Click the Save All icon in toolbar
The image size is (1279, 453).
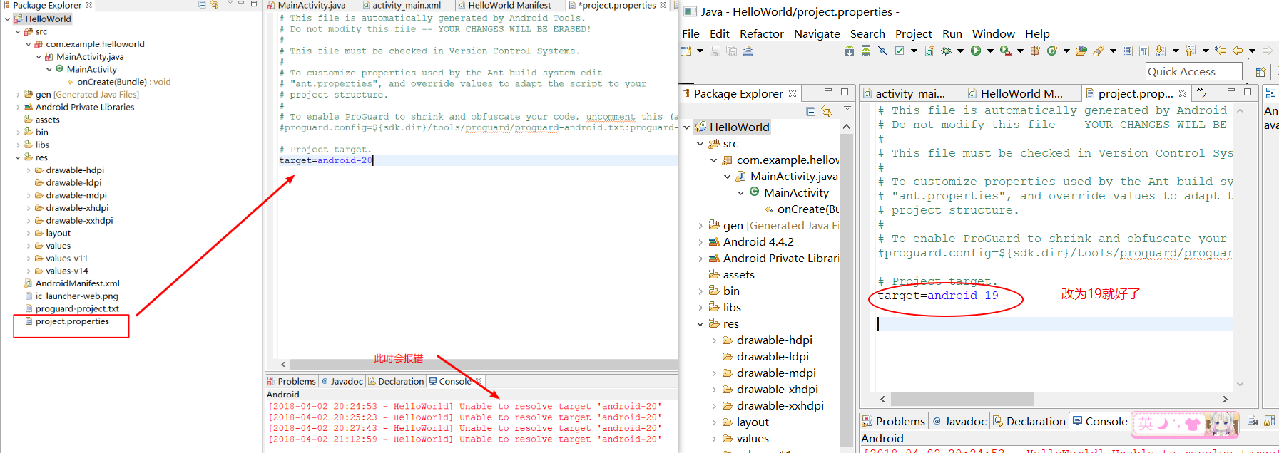pos(731,51)
